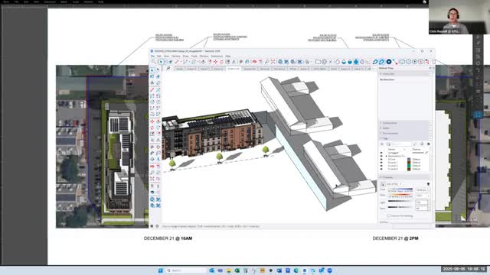Click the green tag color swatch
Image resolution: width=490 pixels, height=275 pixels.
pos(409,166)
